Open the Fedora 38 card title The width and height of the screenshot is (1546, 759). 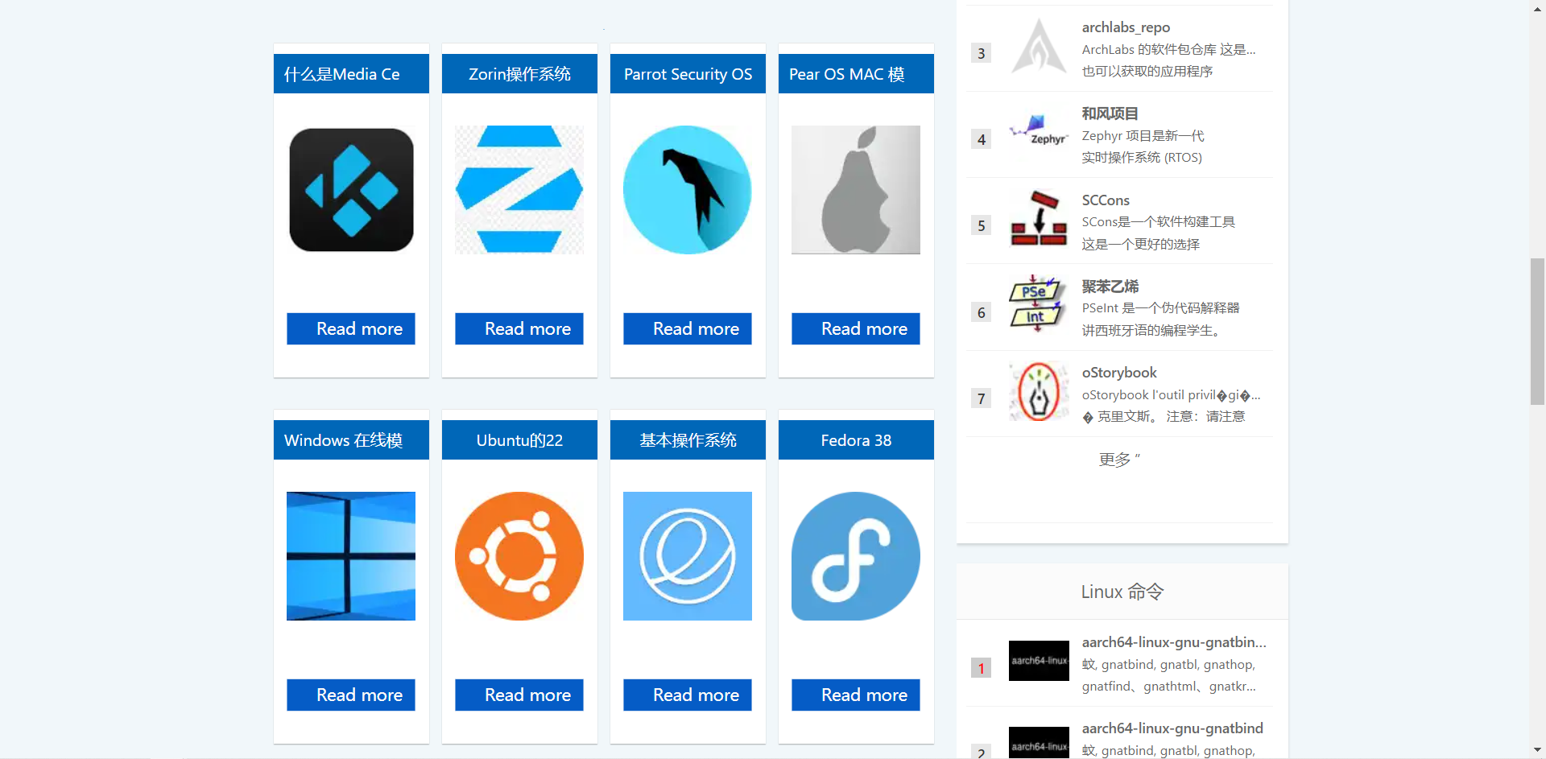tap(856, 440)
